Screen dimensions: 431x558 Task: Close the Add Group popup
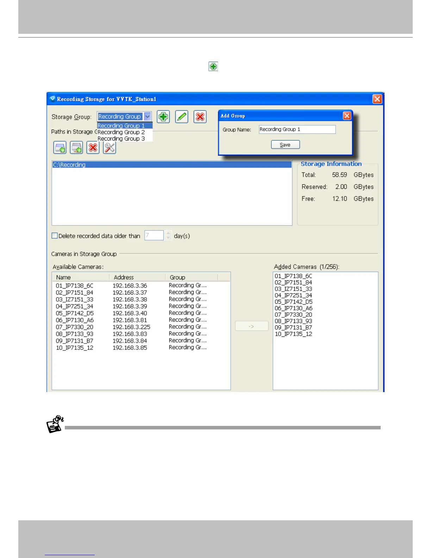[347, 116]
